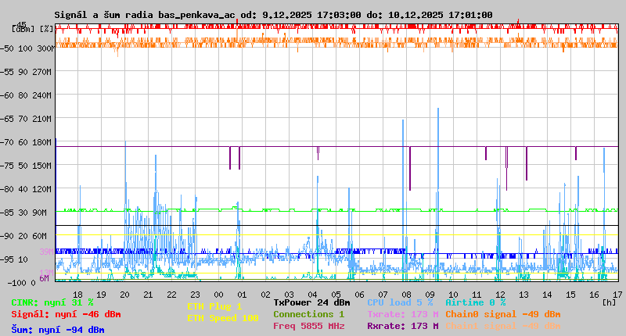The width and height of the screenshot is (626, 336).
Task: Click the graph title 'Signál a šum radia bas_penkava_ac'
Action: click(145, 15)
